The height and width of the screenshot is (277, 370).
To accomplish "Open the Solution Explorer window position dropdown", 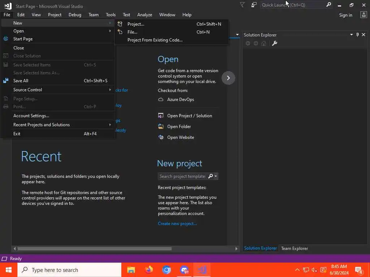I will point(351,35).
